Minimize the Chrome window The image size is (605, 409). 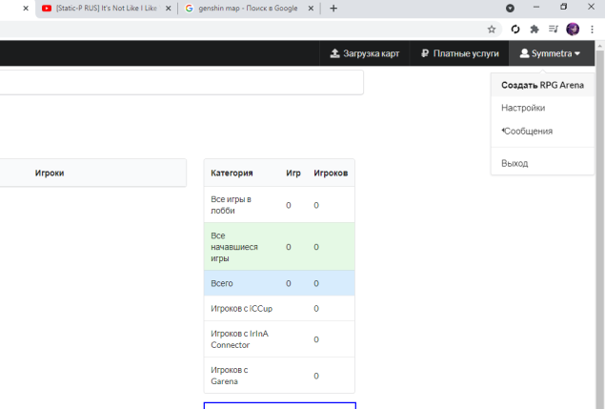pyautogui.click(x=536, y=7)
